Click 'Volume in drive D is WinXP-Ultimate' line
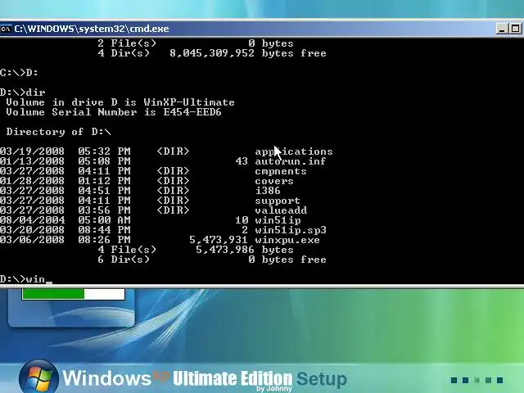This screenshot has height=393, width=524. click(120, 102)
